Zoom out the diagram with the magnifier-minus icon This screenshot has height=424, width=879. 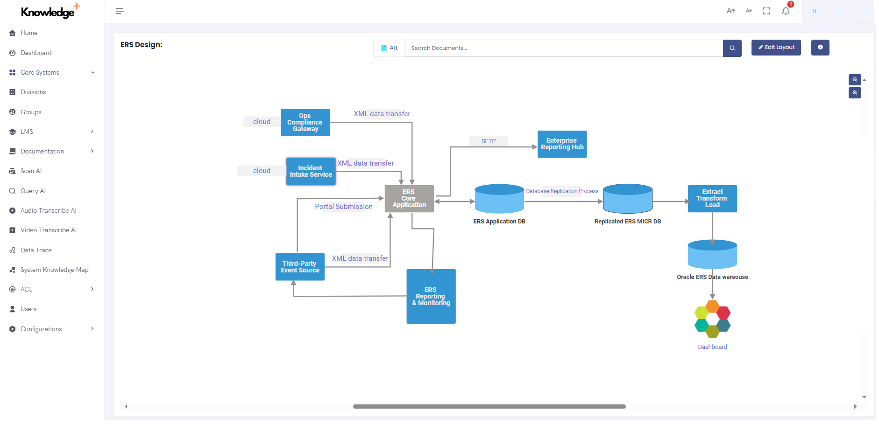click(855, 80)
